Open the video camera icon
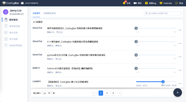The image size is (186, 102). click(x=135, y=3)
